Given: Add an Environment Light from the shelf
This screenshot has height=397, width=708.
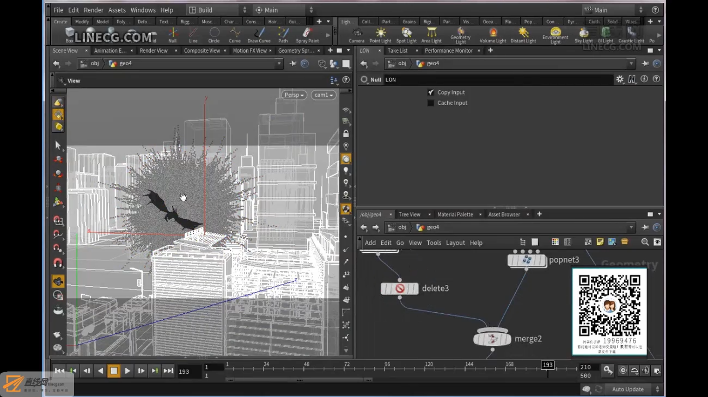Looking at the screenshot, I should [556, 36].
